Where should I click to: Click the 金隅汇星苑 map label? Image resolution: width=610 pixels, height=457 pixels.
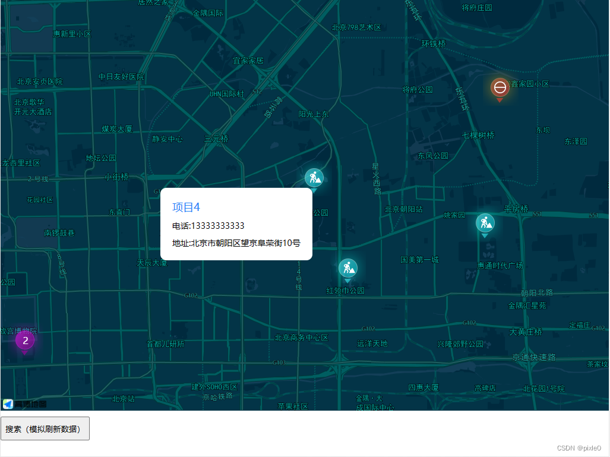click(527, 305)
